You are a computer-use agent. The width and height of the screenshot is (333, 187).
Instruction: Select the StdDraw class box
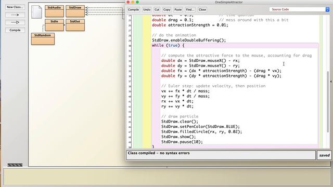tap(75, 11)
